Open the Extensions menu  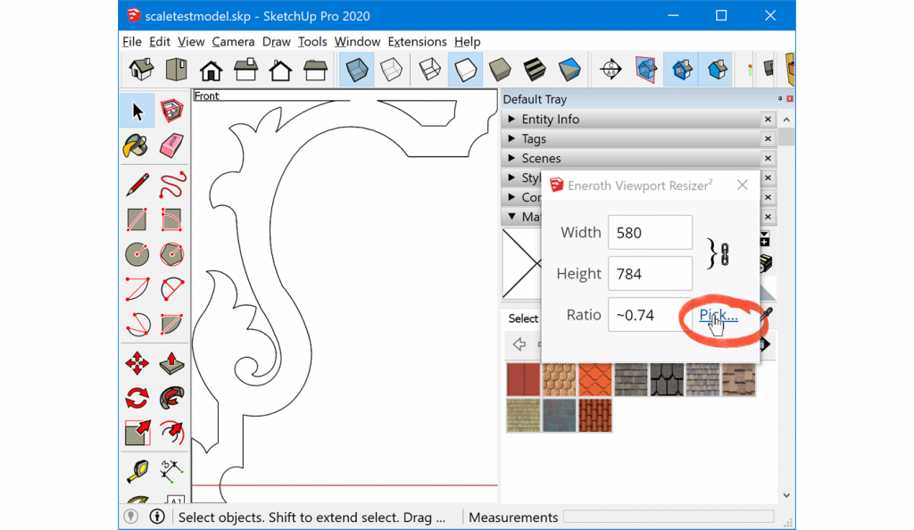tap(417, 42)
